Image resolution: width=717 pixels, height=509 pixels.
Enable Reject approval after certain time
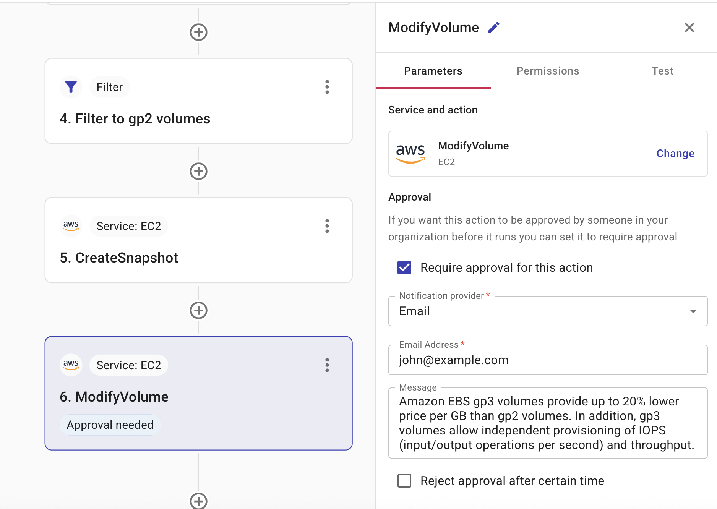[404, 481]
